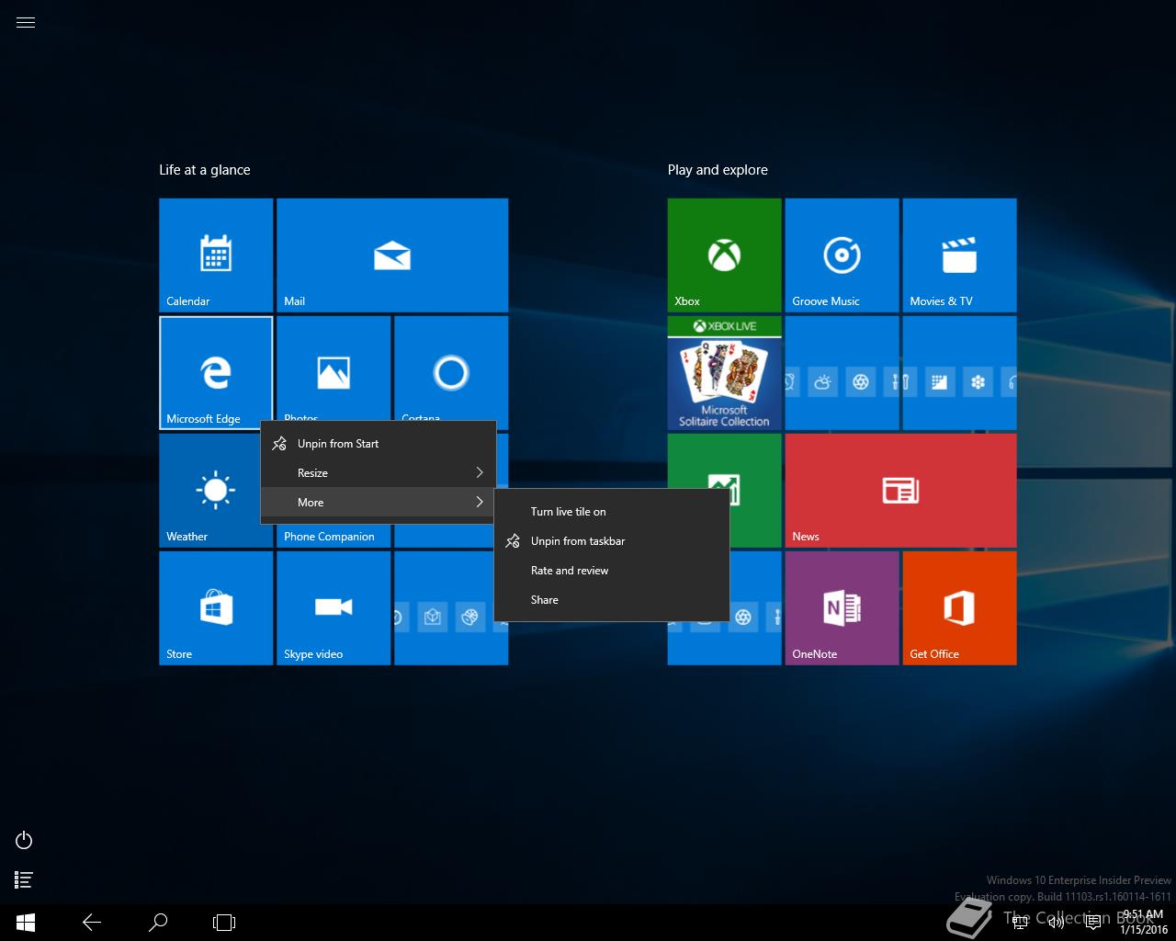Open the Store tile
The height and width of the screenshot is (941, 1176).
[216, 607]
